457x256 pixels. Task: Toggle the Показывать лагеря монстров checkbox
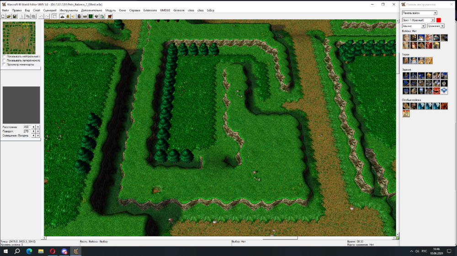click(x=4, y=60)
